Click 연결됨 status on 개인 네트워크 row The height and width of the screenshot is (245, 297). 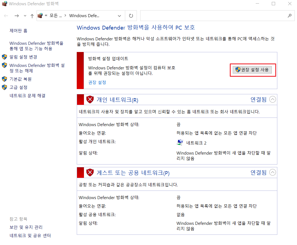pos(258,100)
